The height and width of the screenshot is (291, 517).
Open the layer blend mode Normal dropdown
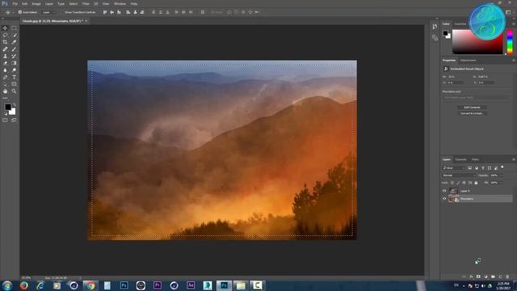[459, 175]
